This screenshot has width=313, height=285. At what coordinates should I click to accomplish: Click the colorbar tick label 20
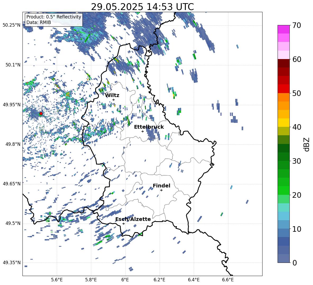297,195
